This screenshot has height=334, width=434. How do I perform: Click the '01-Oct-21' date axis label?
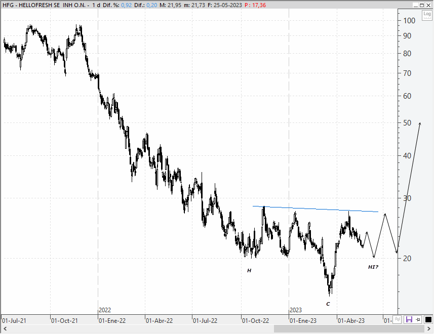64,321
